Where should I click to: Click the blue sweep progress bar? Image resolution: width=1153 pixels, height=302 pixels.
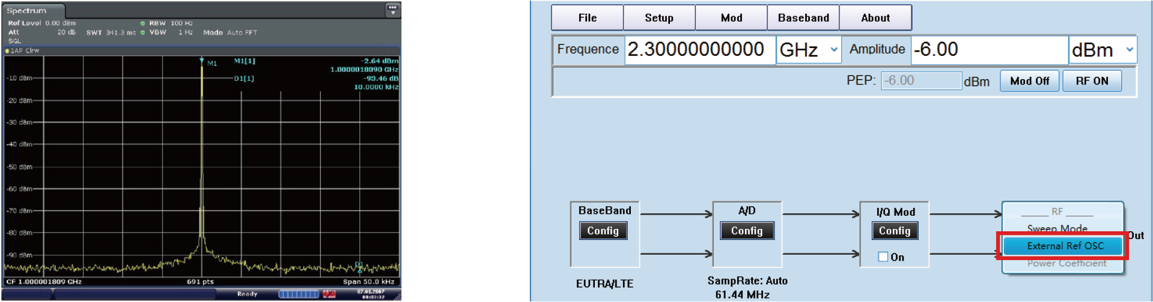[x=299, y=294]
